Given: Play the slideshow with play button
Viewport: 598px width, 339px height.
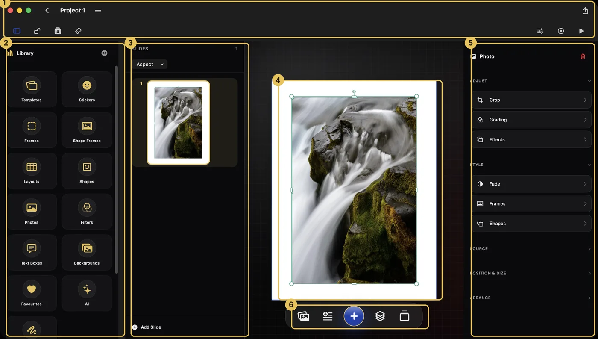Looking at the screenshot, I should [581, 31].
